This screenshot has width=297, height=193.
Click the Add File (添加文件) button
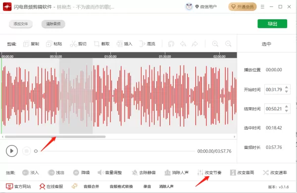point(21,24)
